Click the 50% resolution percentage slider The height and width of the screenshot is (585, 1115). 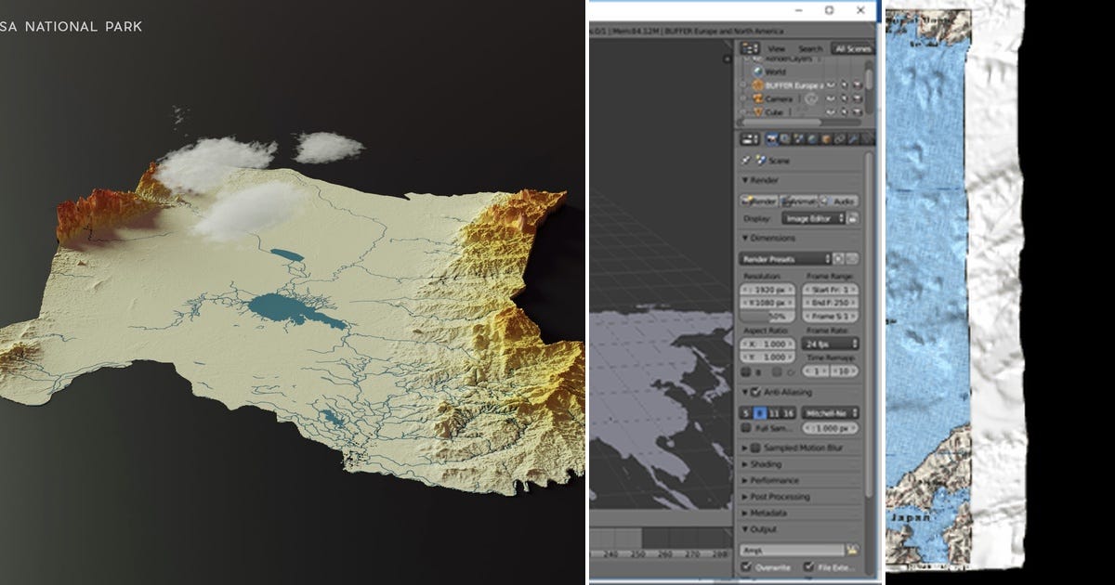(x=767, y=317)
